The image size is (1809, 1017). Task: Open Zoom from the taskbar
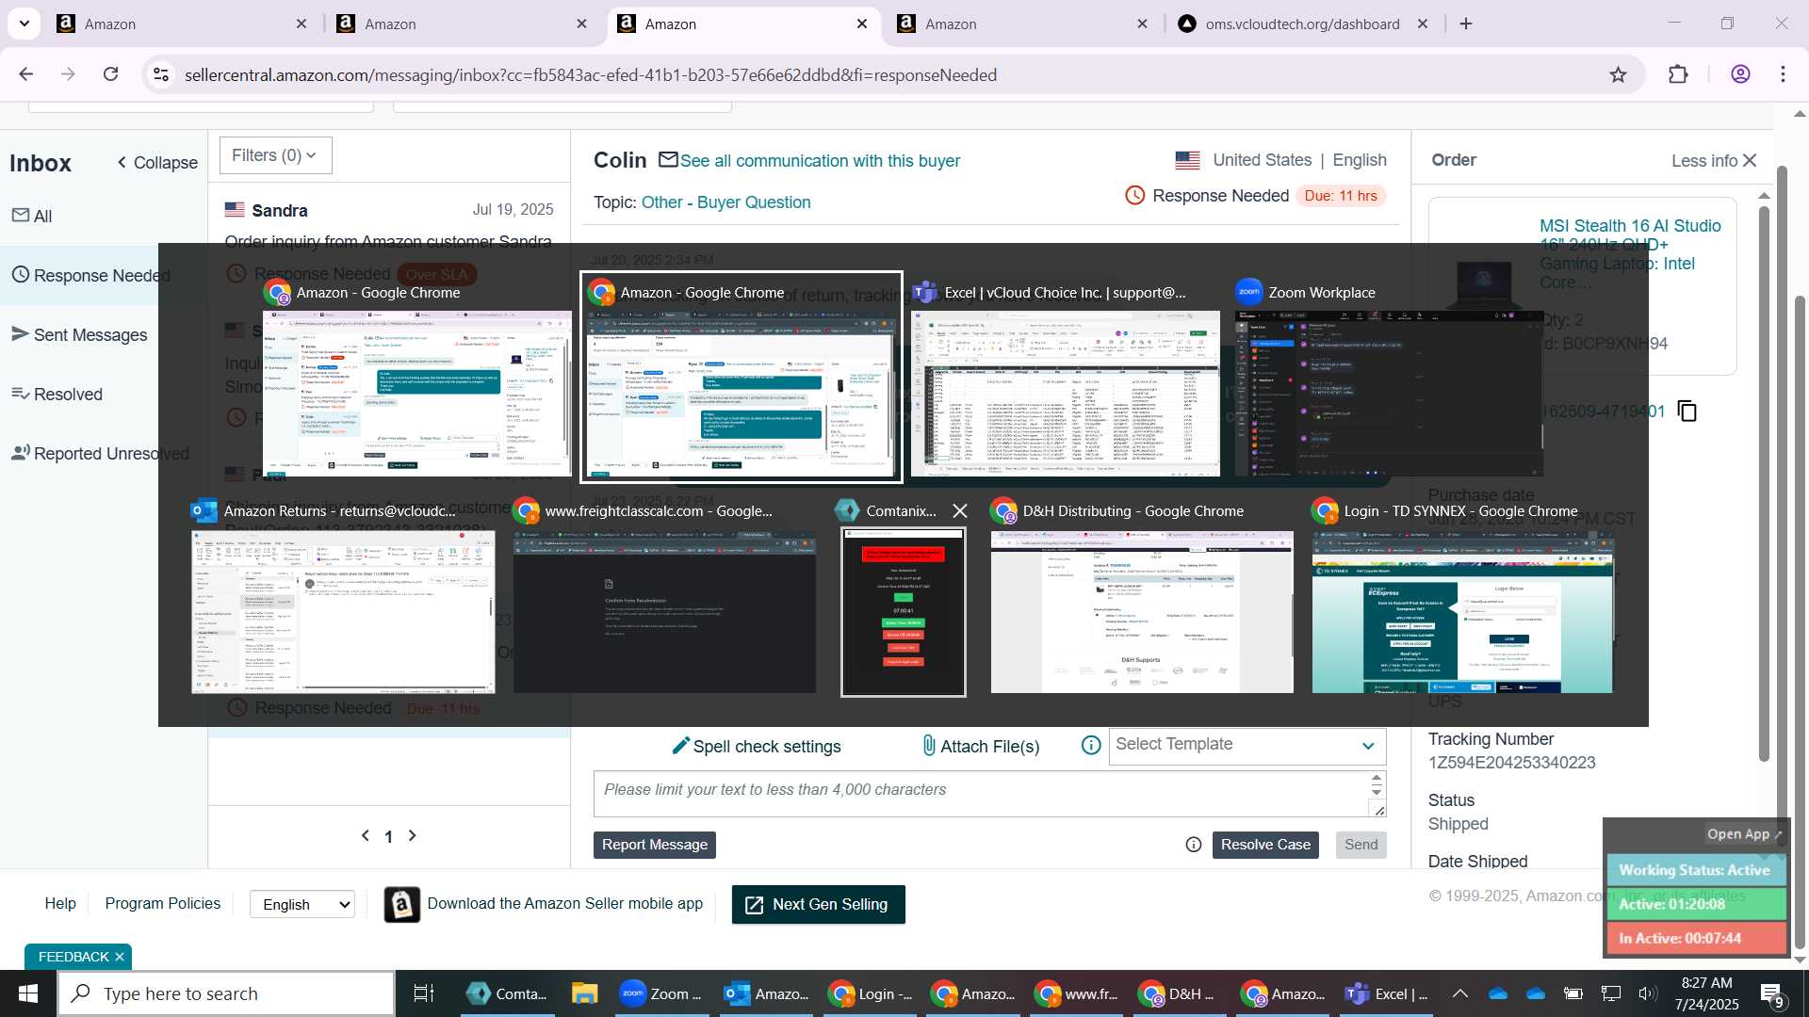tap(660, 993)
